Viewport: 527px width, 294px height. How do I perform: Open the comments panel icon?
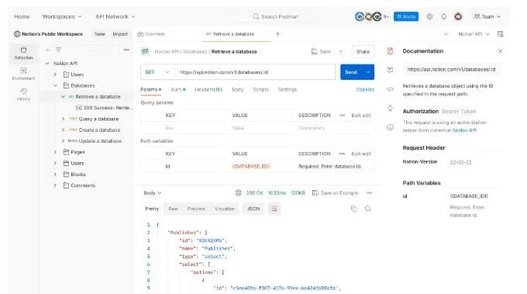pyautogui.click(x=390, y=70)
